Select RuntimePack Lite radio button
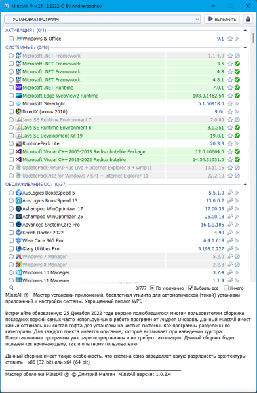Image resolution: width=257 pixels, height=393 pixels. point(11,143)
